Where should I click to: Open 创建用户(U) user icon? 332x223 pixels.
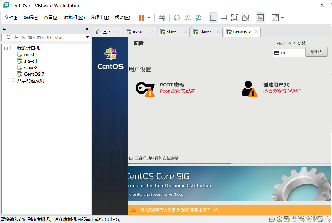click(250, 89)
